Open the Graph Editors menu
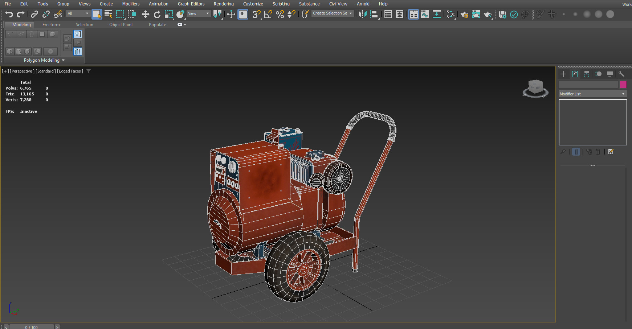Viewport: 632px width, 329px height. tap(191, 4)
